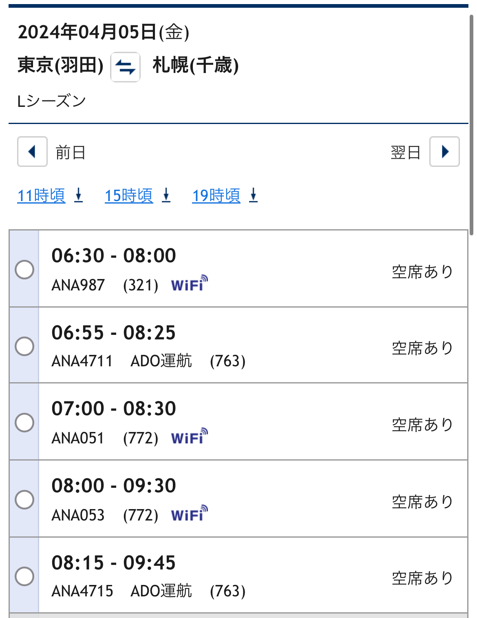The width and height of the screenshot is (477, 618).
Task: Go to previous day with left arrow
Action: (x=32, y=152)
